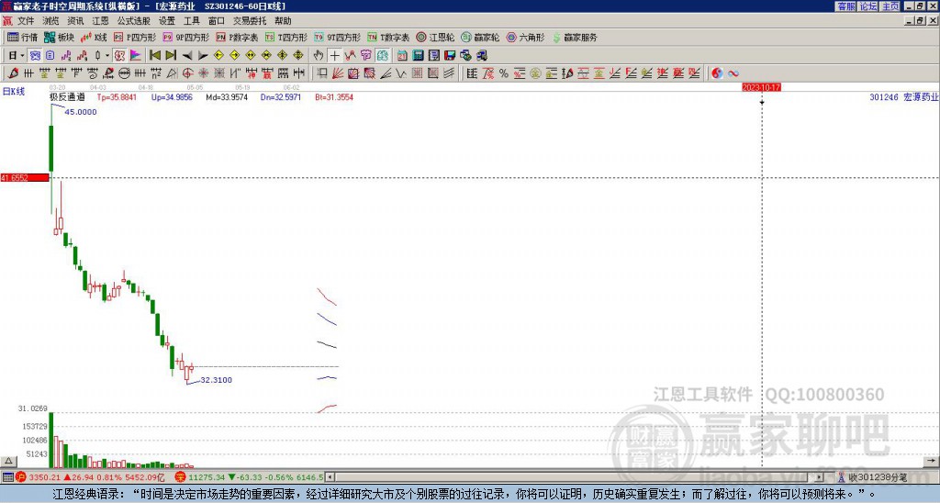Open the 江恩 menu
The height and width of the screenshot is (503, 940).
pyautogui.click(x=100, y=21)
